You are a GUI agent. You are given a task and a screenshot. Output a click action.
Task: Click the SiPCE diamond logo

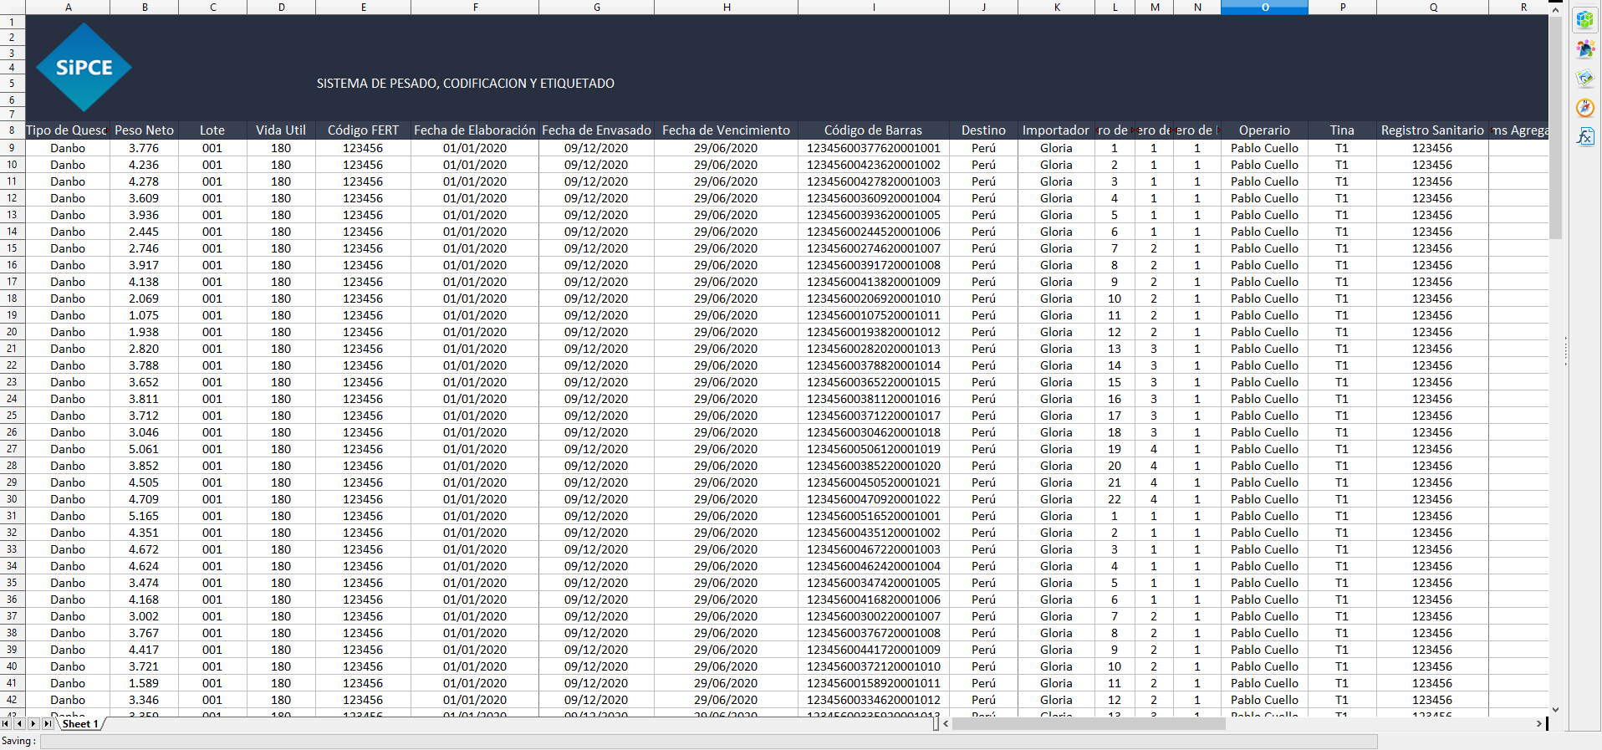point(84,68)
